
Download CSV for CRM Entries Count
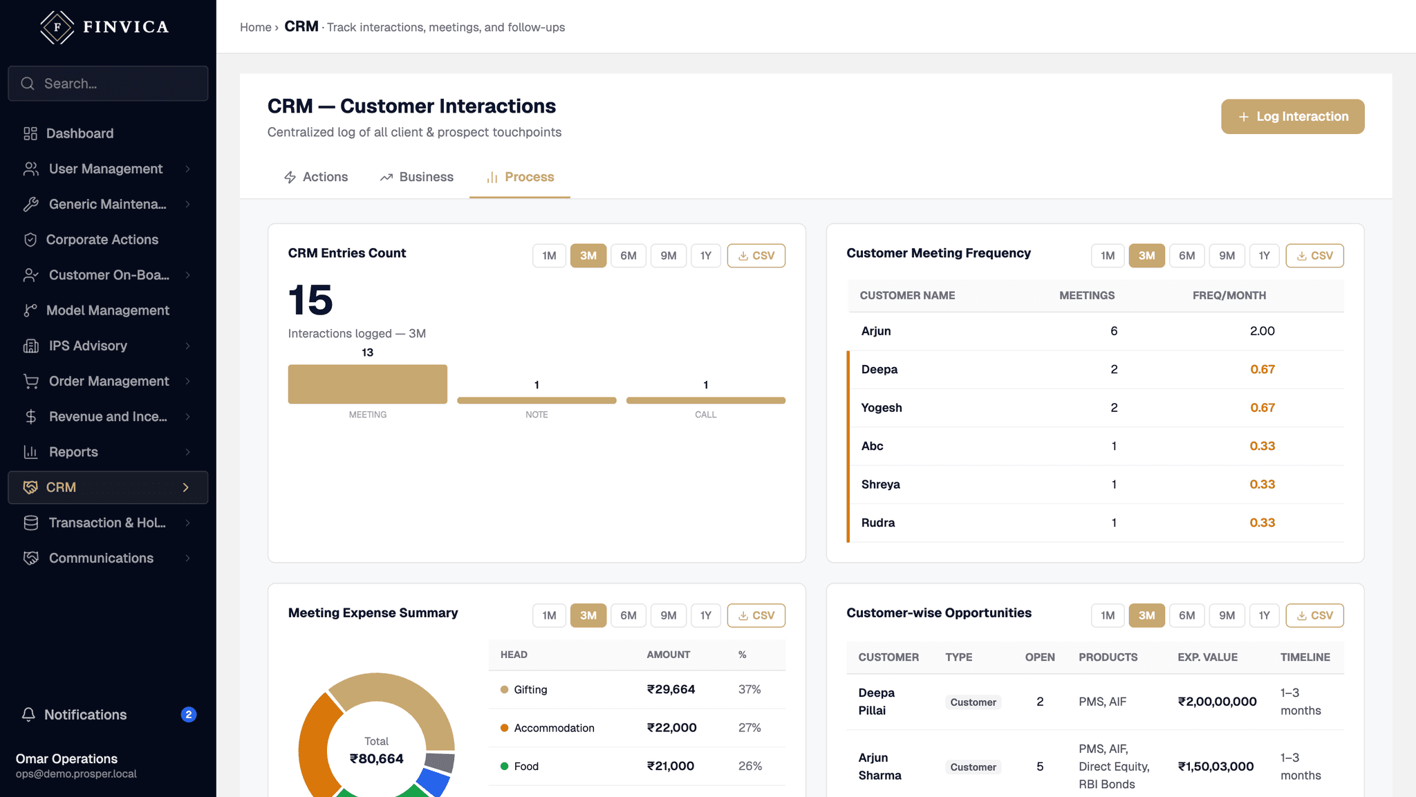point(756,256)
